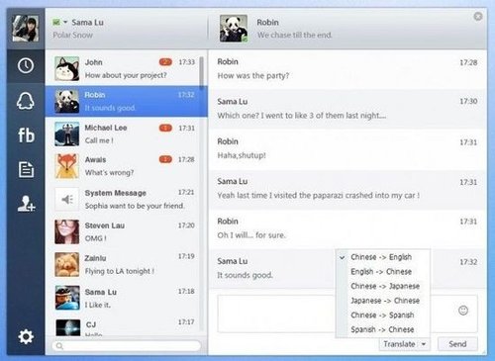The width and height of the screenshot is (495, 361).
Task: Select Chinese -> Spanish translation
Action: [382, 316]
